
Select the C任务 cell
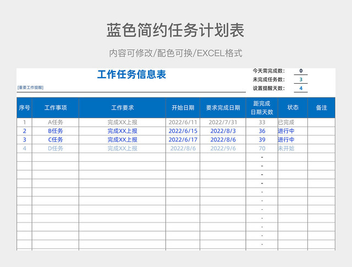click(x=56, y=140)
